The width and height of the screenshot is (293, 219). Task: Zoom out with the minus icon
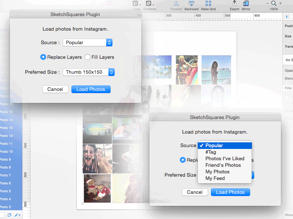click(x=267, y=3)
